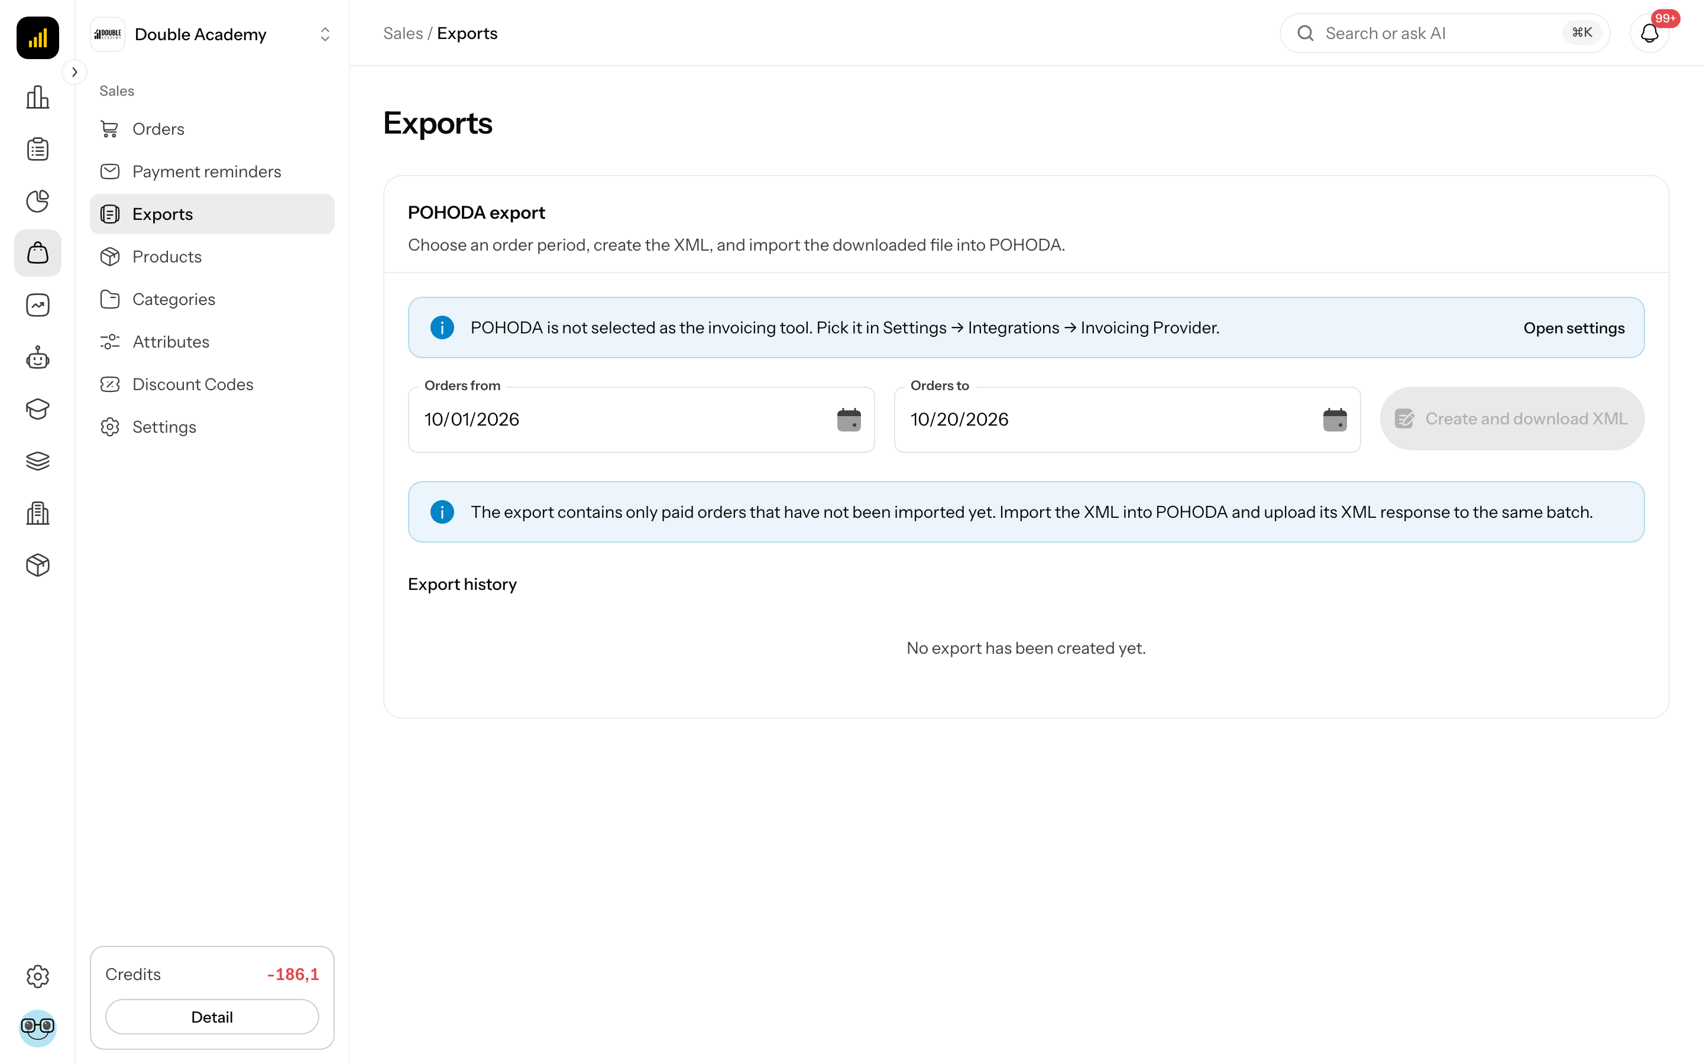Open the graduation cap rail icon
This screenshot has width=1703, height=1064.
point(37,409)
